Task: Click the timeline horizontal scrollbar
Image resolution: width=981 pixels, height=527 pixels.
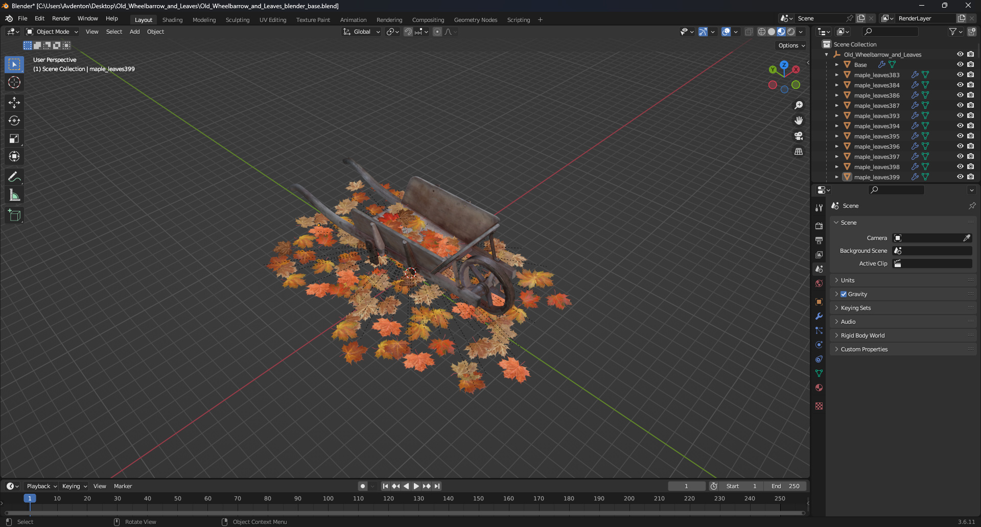Action: click(405, 513)
